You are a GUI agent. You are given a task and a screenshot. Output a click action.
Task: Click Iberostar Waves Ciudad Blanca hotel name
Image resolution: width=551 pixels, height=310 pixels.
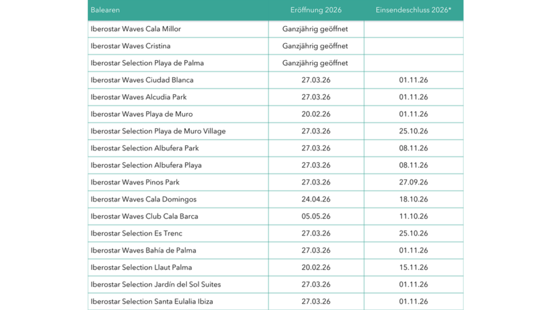(x=142, y=80)
